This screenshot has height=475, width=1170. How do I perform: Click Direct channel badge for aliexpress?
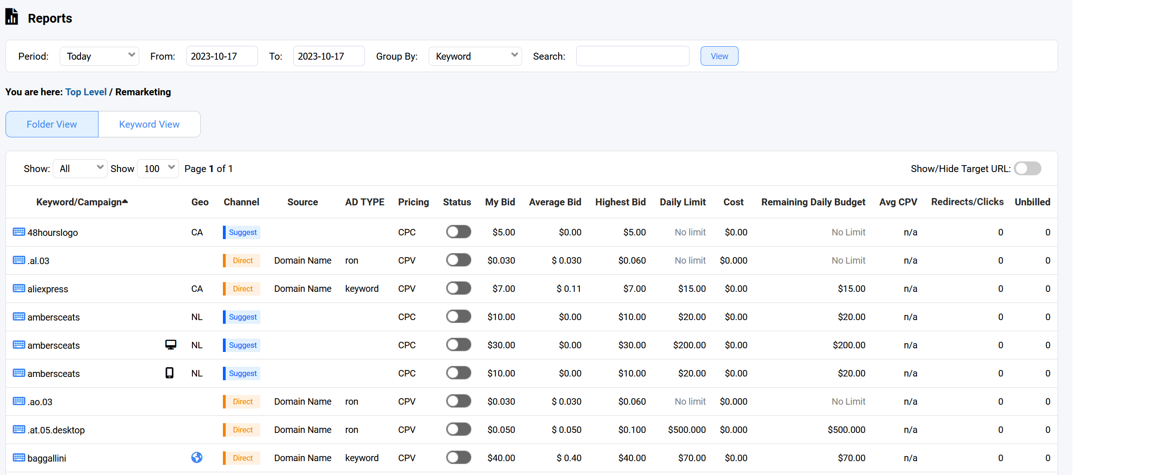242,289
